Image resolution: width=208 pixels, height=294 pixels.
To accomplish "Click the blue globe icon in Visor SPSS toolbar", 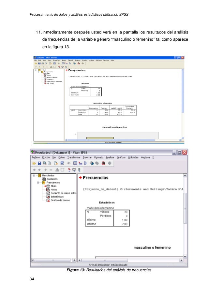I will coord(92,163).
